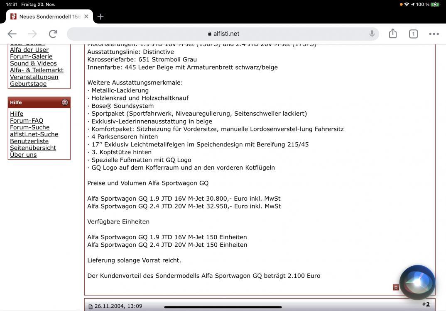The height and width of the screenshot is (311, 446).
Task: Click 'Ausstattungslinie: Distinctive' text
Action: [130, 52]
